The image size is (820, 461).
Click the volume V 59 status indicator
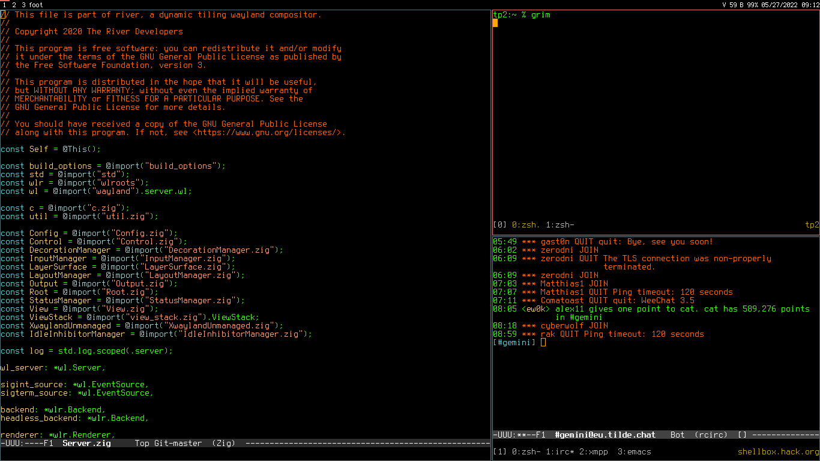(x=729, y=4)
